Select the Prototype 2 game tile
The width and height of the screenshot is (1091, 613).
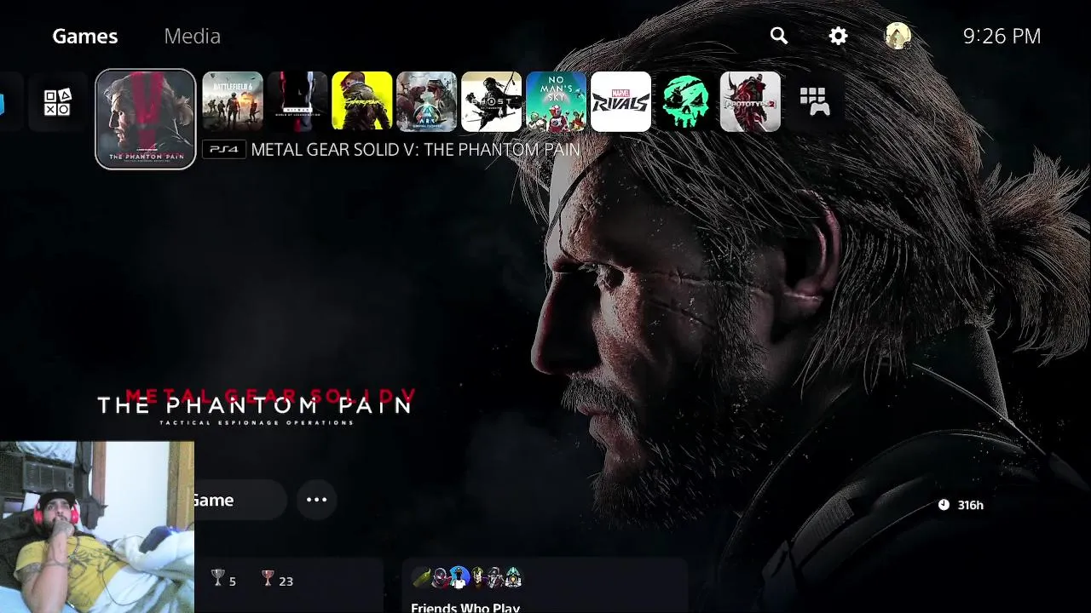[751, 102]
